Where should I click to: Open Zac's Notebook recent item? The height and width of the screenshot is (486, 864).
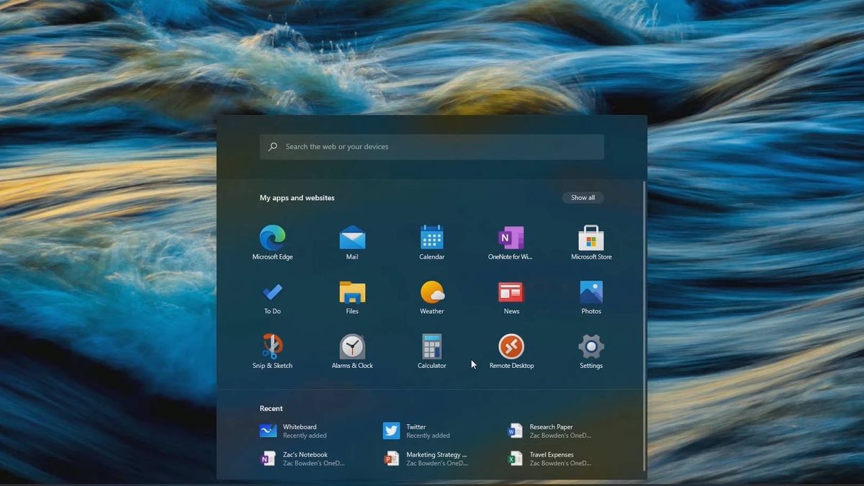pos(303,459)
